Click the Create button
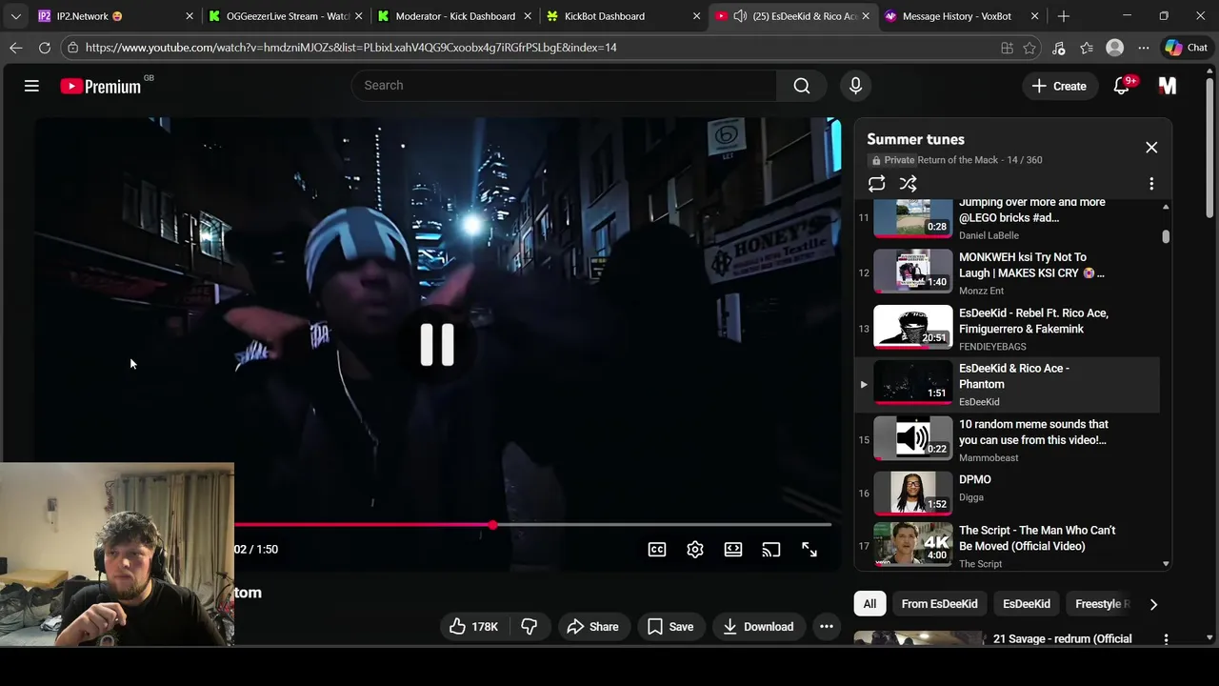1219x686 pixels. pos(1059,86)
